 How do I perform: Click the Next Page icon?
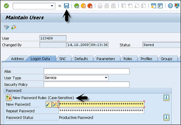(137, 6)
